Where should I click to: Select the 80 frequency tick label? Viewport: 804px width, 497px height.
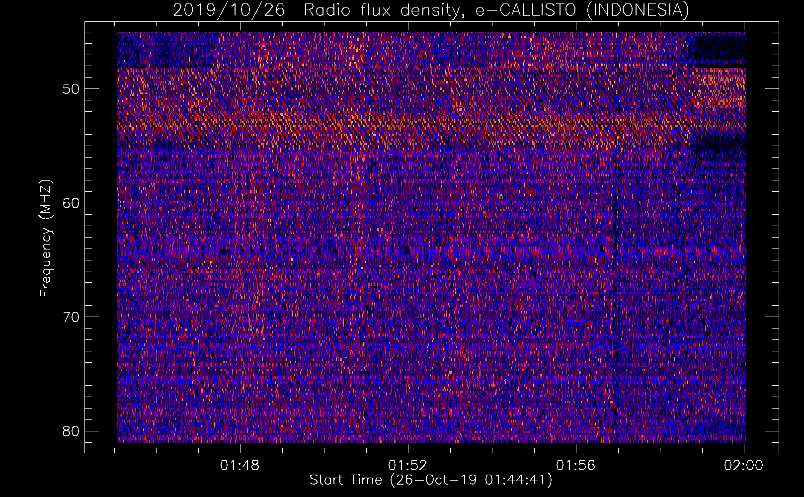(x=71, y=431)
